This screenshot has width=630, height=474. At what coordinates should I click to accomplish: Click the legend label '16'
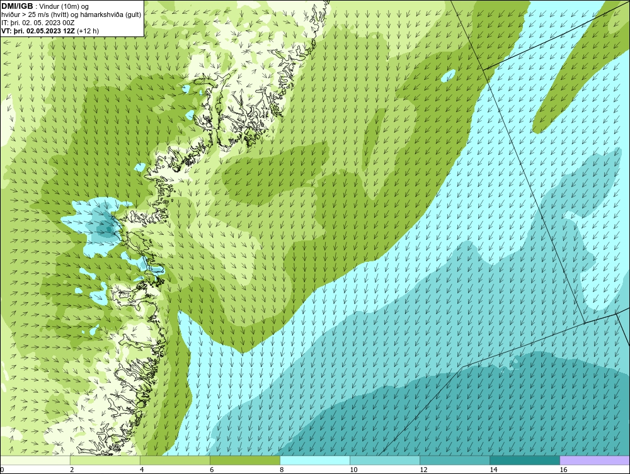click(x=563, y=470)
